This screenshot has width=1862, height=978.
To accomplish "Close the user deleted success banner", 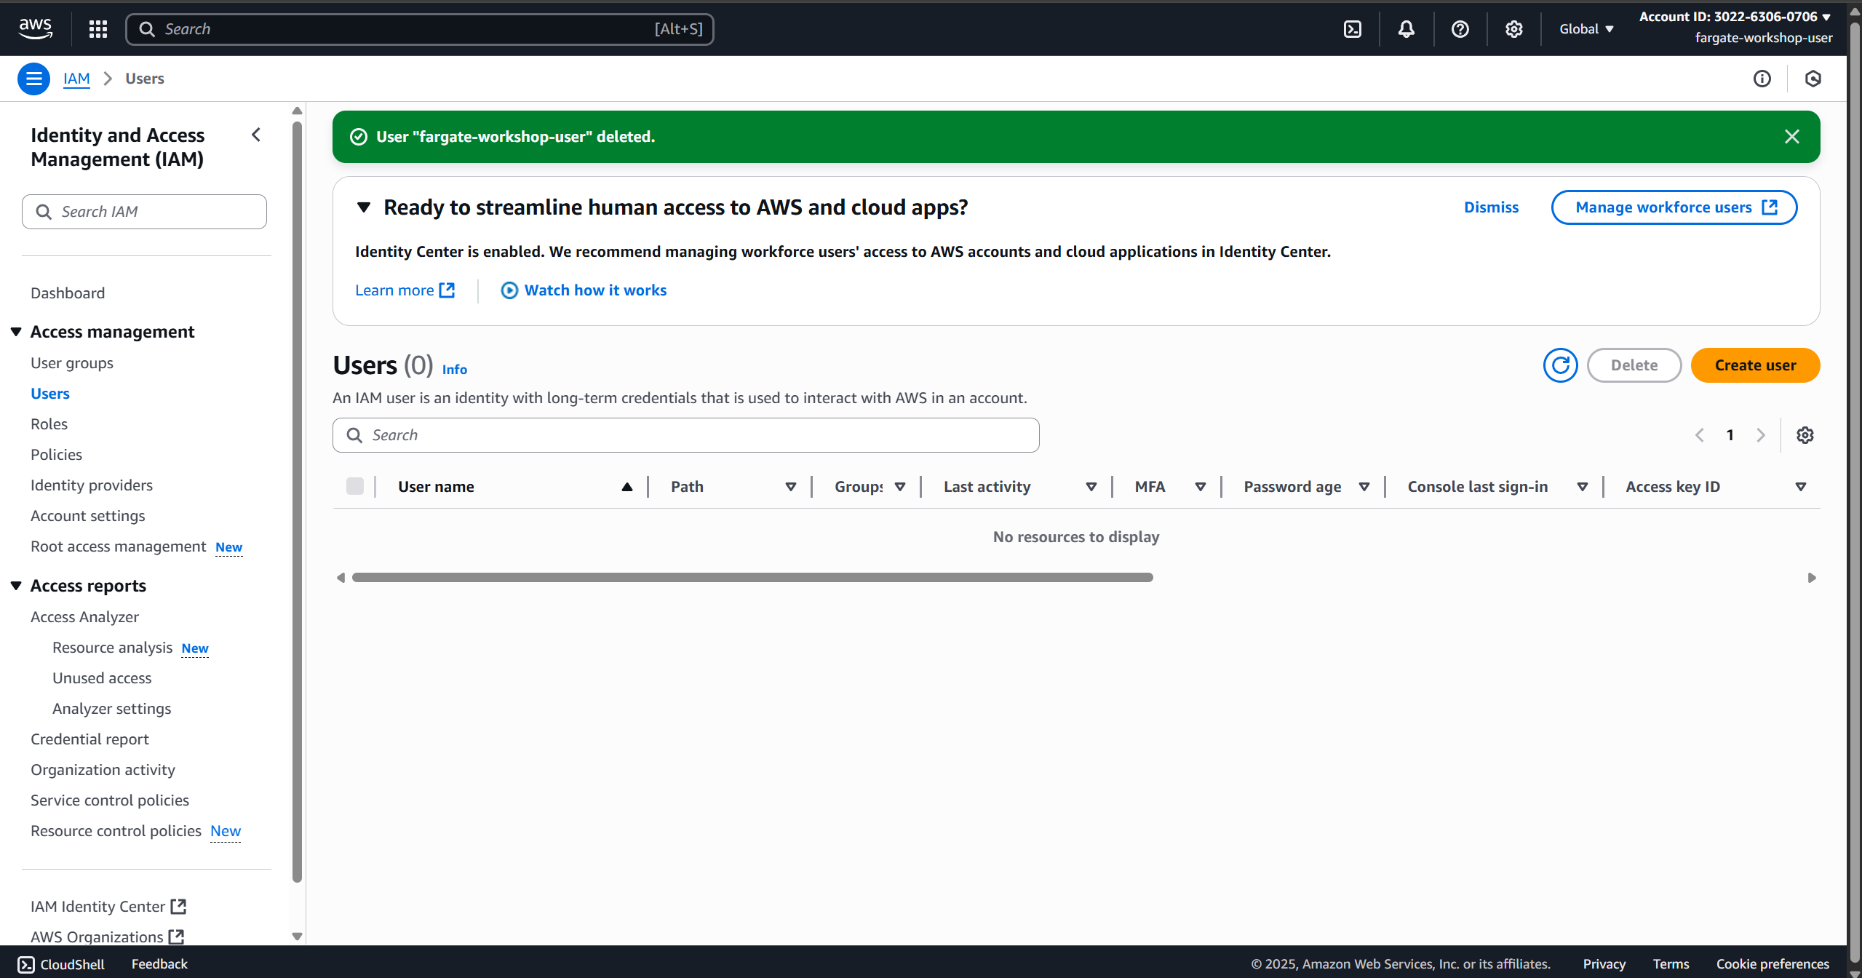I will pos(1791,137).
